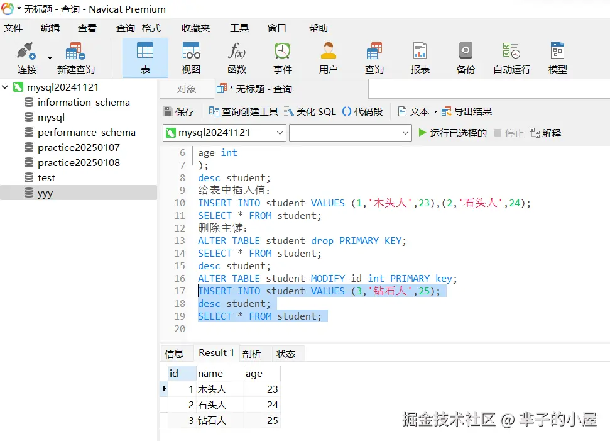Expand the 文本 dropdown arrow
This screenshot has width=610, height=441.
click(x=435, y=112)
